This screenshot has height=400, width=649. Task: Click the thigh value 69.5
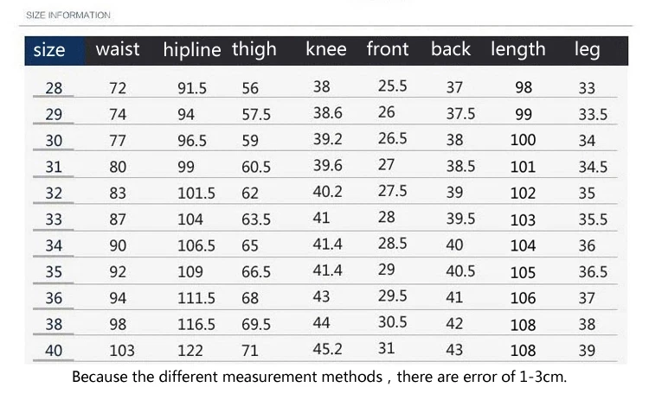256,324
